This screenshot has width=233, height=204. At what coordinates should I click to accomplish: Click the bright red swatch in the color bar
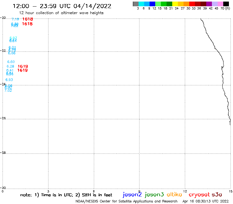coord(192,4)
